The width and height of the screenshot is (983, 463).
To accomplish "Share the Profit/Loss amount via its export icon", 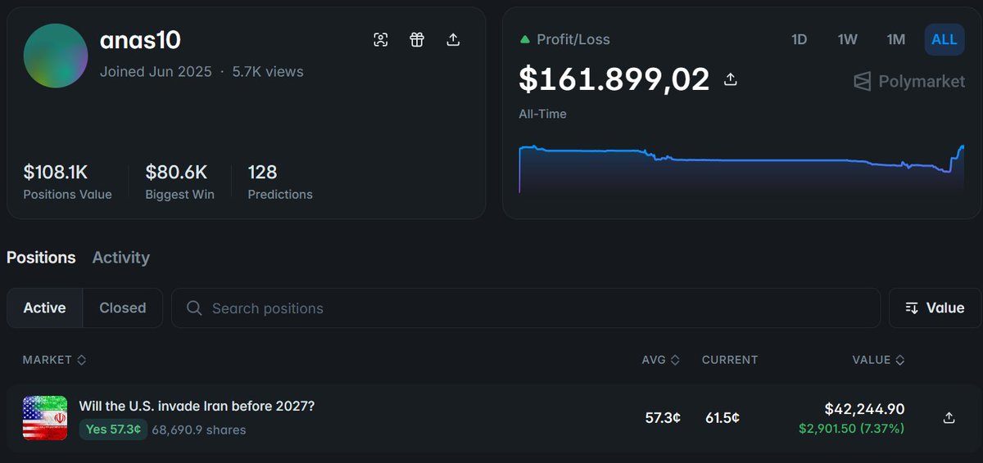I will (732, 79).
